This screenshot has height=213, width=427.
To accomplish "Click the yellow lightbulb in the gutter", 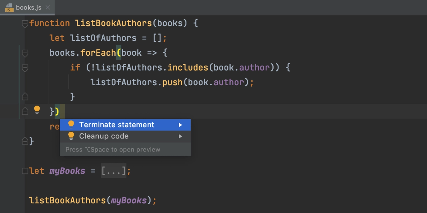I will click(x=37, y=110).
